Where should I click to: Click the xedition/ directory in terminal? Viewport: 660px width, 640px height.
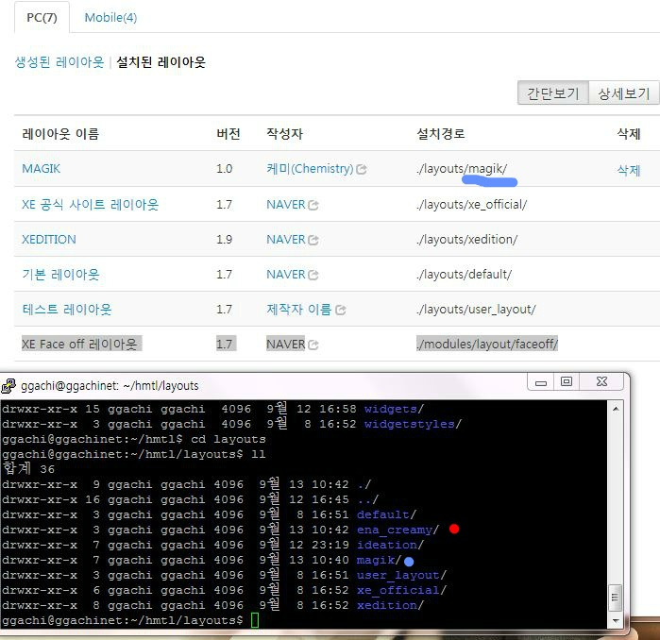[390, 605]
